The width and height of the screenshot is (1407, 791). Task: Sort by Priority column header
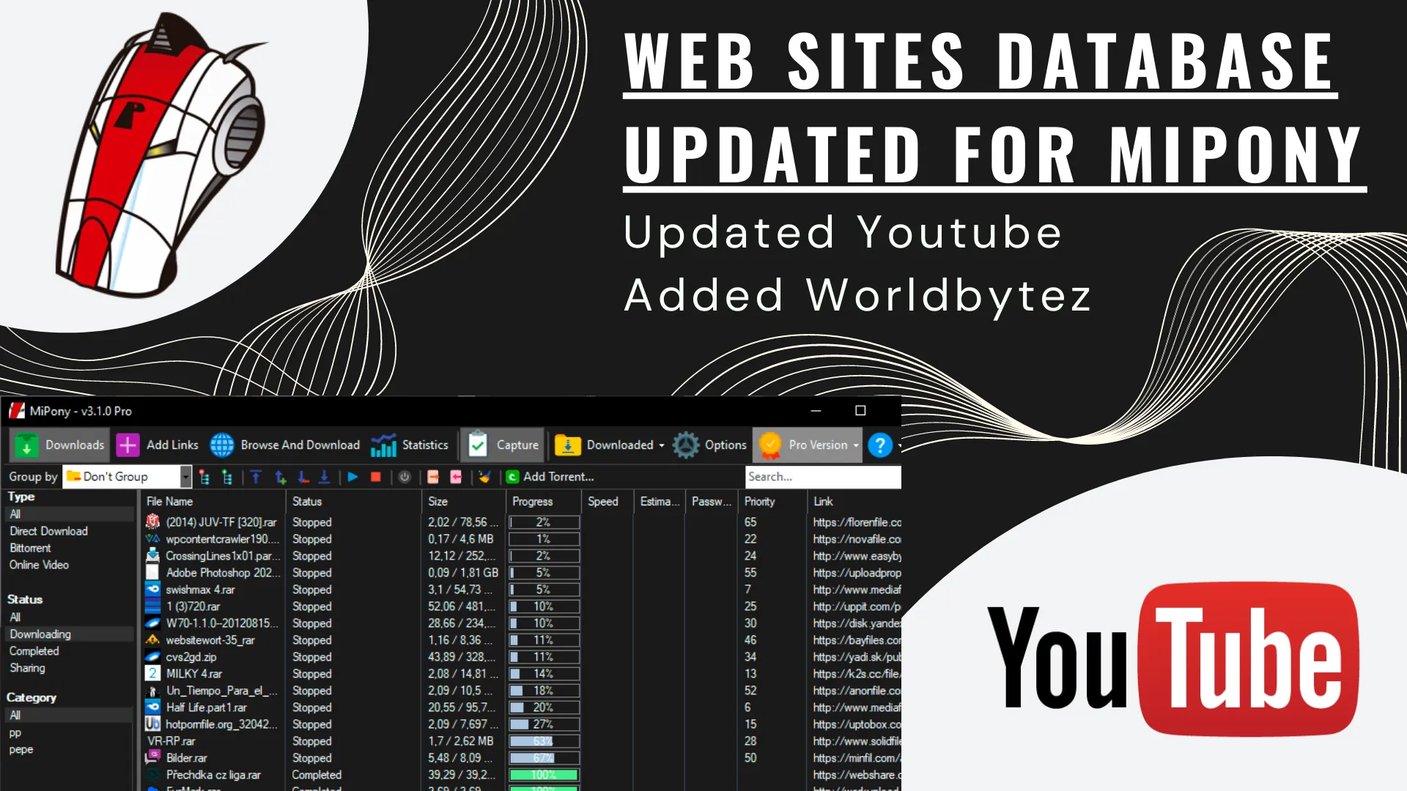click(772, 502)
